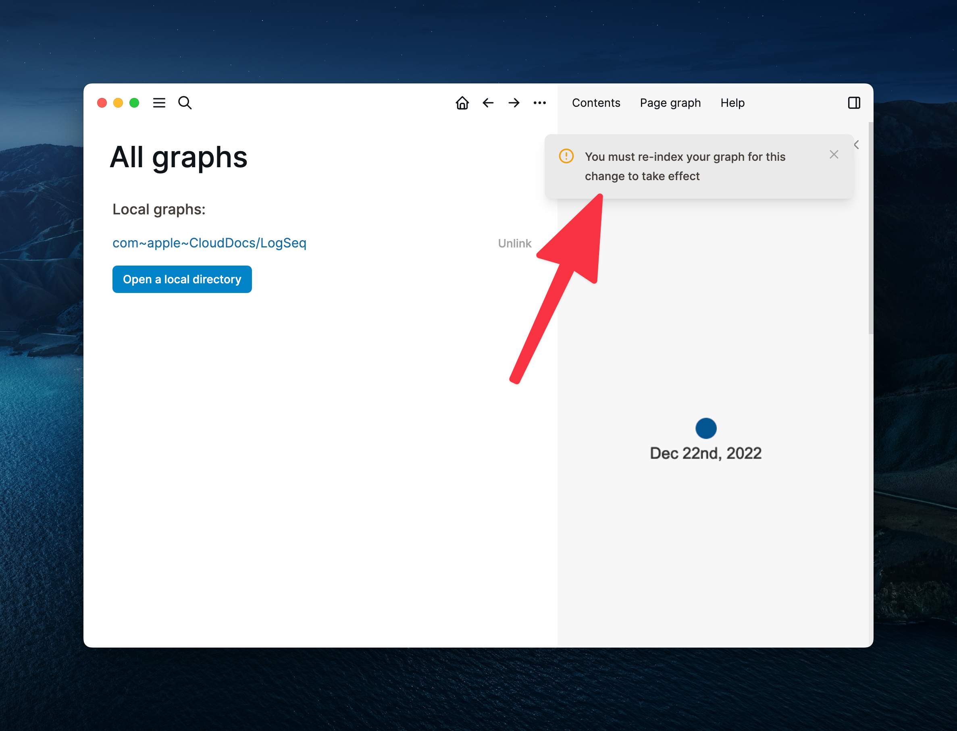Open the three-dots more menu
Image resolution: width=957 pixels, height=731 pixels.
click(x=540, y=103)
